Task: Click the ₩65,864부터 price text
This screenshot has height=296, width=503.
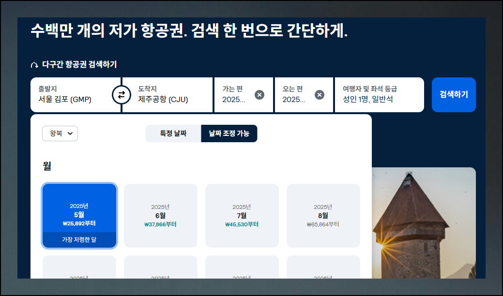Action: (323, 224)
